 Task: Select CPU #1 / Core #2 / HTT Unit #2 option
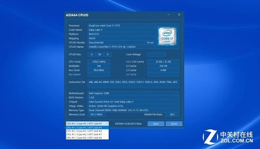tap(87, 138)
